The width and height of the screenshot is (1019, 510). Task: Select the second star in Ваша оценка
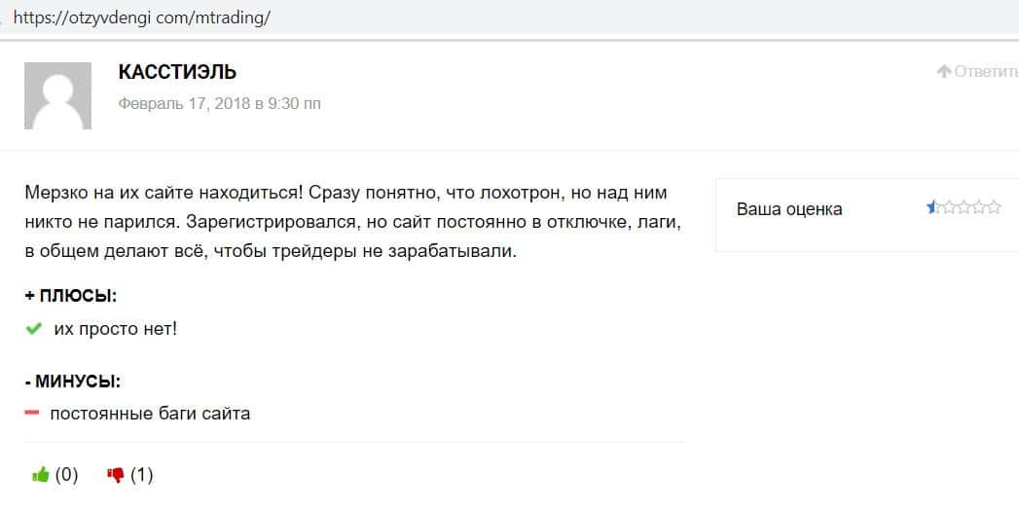(948, 206)
